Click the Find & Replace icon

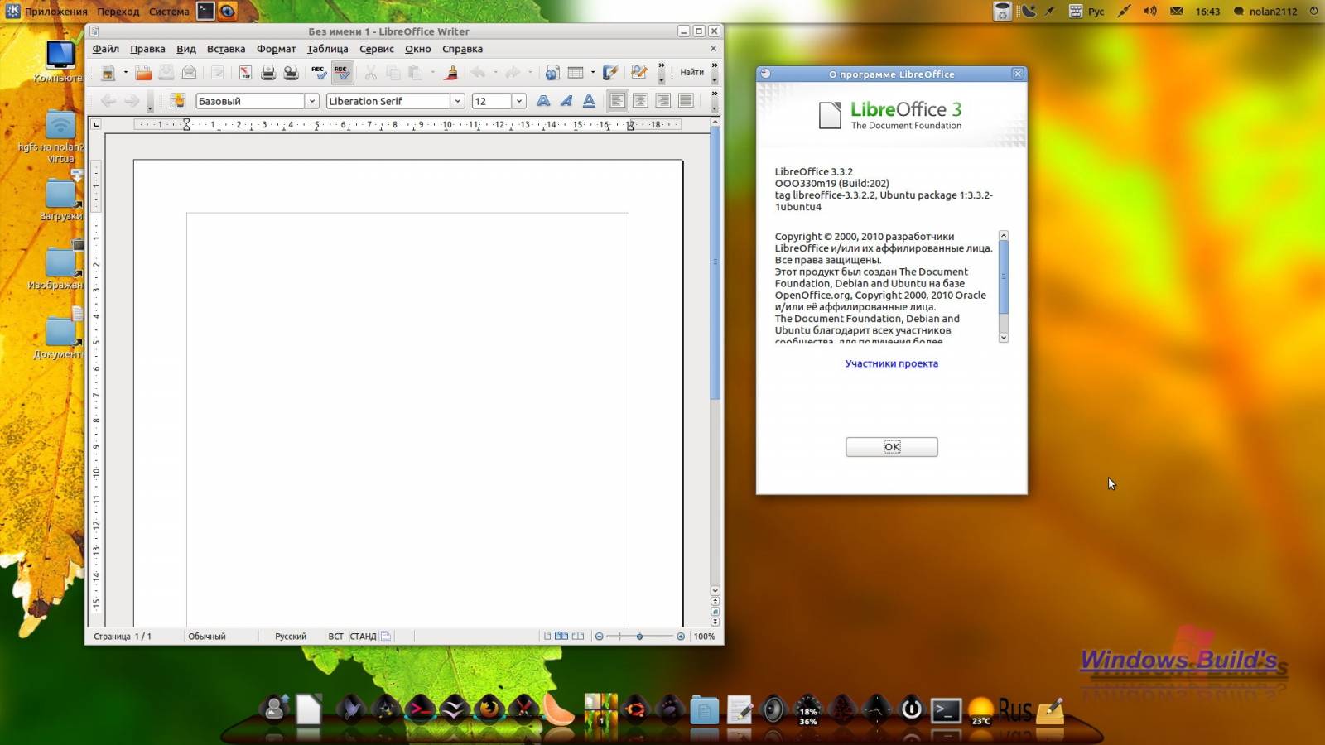point(638,73)
